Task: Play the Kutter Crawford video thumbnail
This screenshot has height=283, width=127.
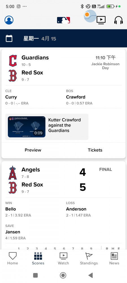Action: pyautogui.click(x=27, y=127)
